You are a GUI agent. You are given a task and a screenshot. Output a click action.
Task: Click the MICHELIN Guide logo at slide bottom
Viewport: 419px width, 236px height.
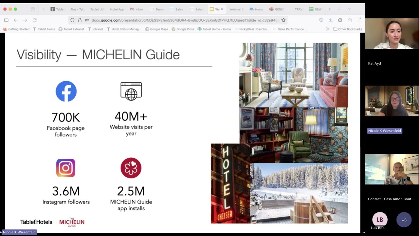pos(72,222)
